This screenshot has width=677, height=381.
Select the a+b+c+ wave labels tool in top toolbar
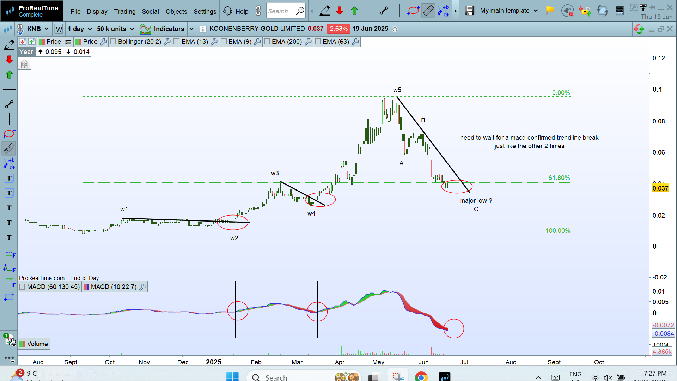point(443,11)
